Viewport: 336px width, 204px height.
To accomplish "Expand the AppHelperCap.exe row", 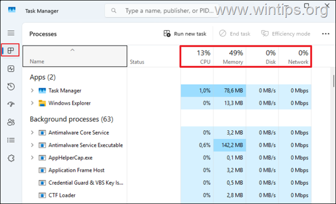I will pyautogui.click(x=32, y=158).
